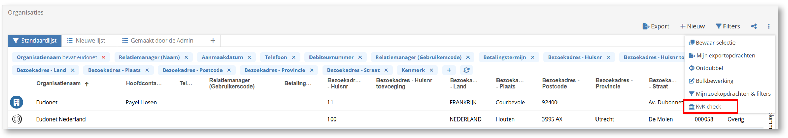Remove the Telefoon column chip
Screen dimensions: 788x138
(294, 57)
